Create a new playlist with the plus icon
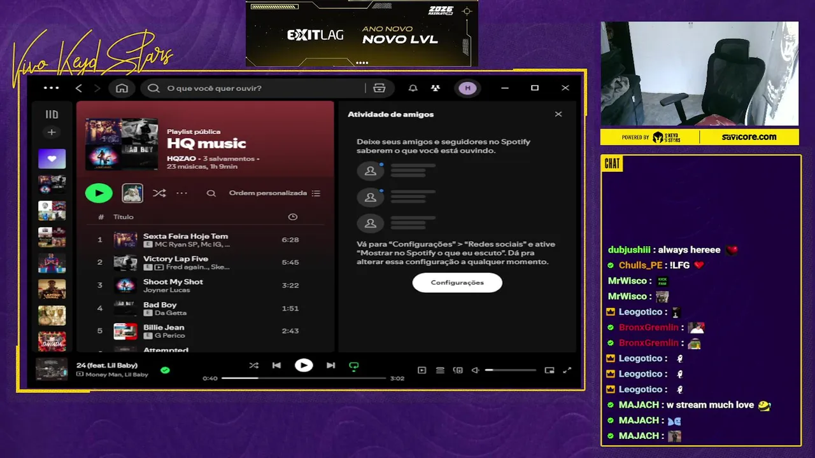 coord(52,132)
